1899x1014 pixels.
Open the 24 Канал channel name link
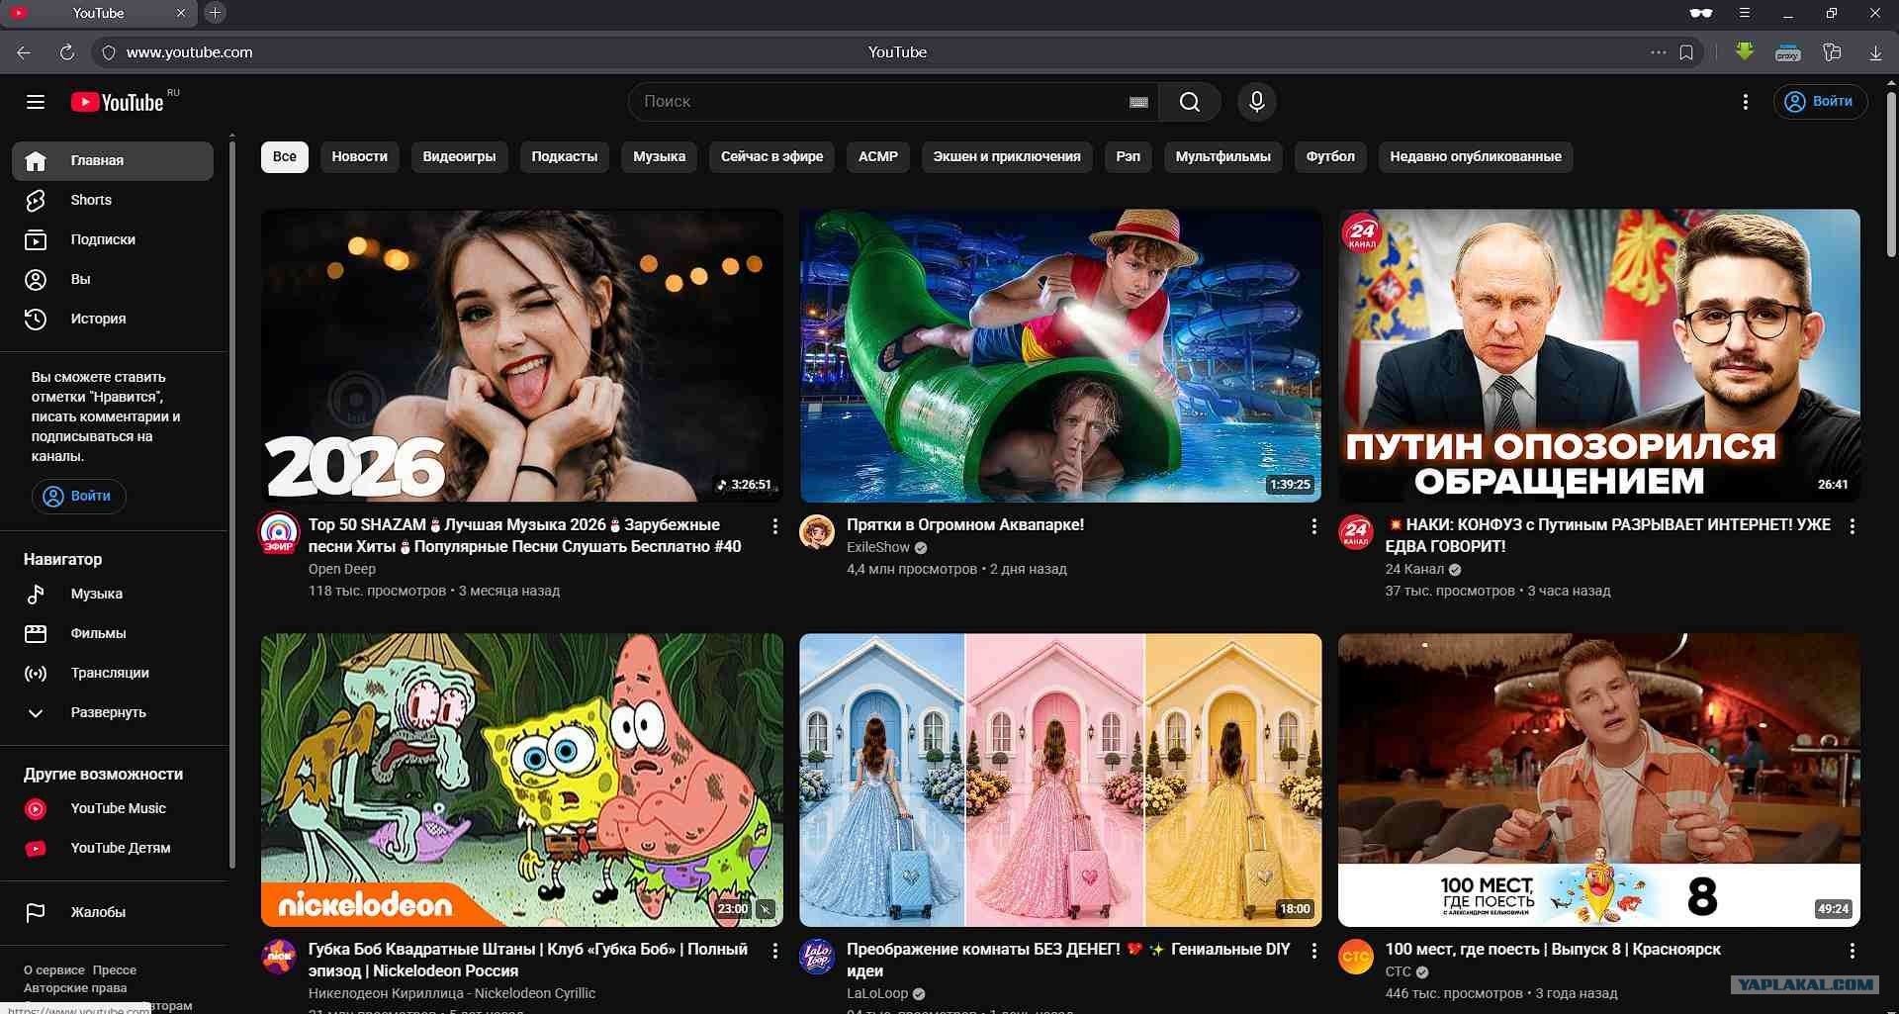point(1414,569)
